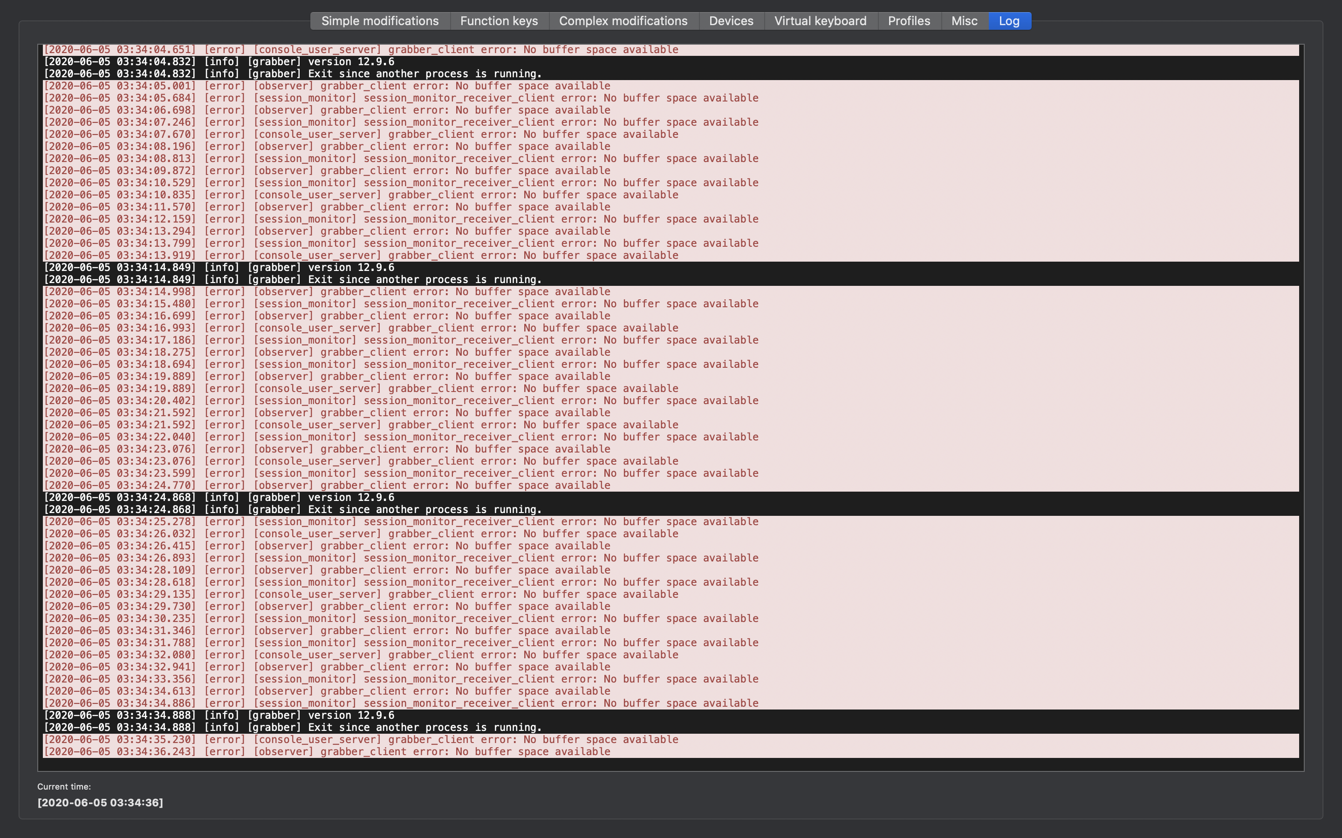Select last log line at 03:34:36.243
Viewport: 1342px width, 838px height.
click(327, 751)
